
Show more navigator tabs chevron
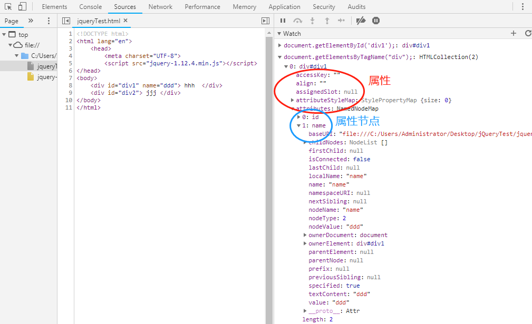31,21
